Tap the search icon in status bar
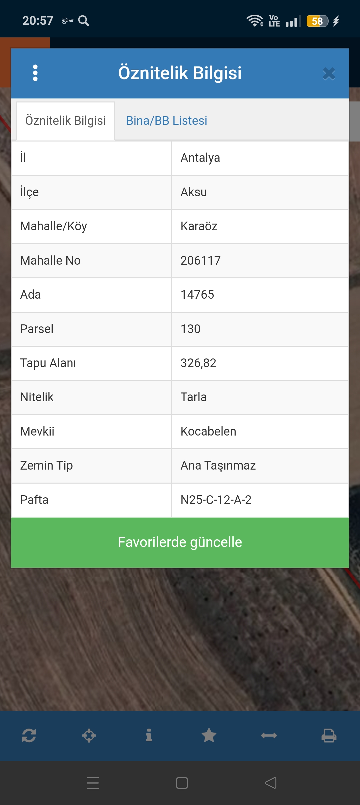The image size is (360, 805). 84,21
